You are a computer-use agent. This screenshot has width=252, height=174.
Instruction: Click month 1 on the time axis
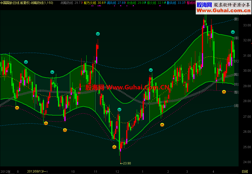143,171
